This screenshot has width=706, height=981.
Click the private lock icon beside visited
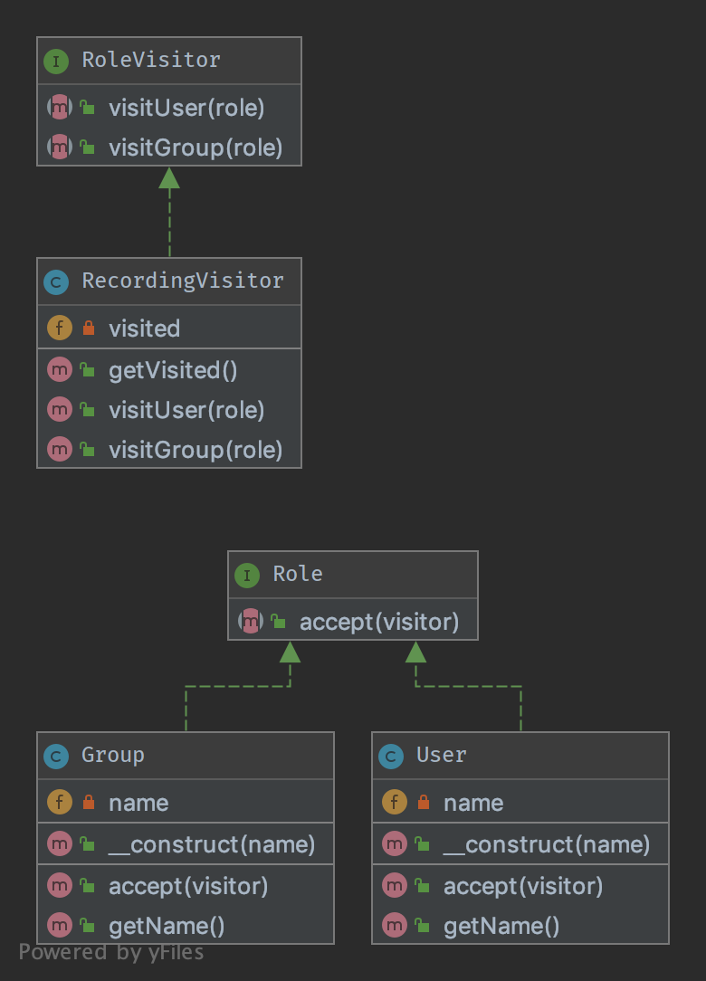(x=89, y=328)
